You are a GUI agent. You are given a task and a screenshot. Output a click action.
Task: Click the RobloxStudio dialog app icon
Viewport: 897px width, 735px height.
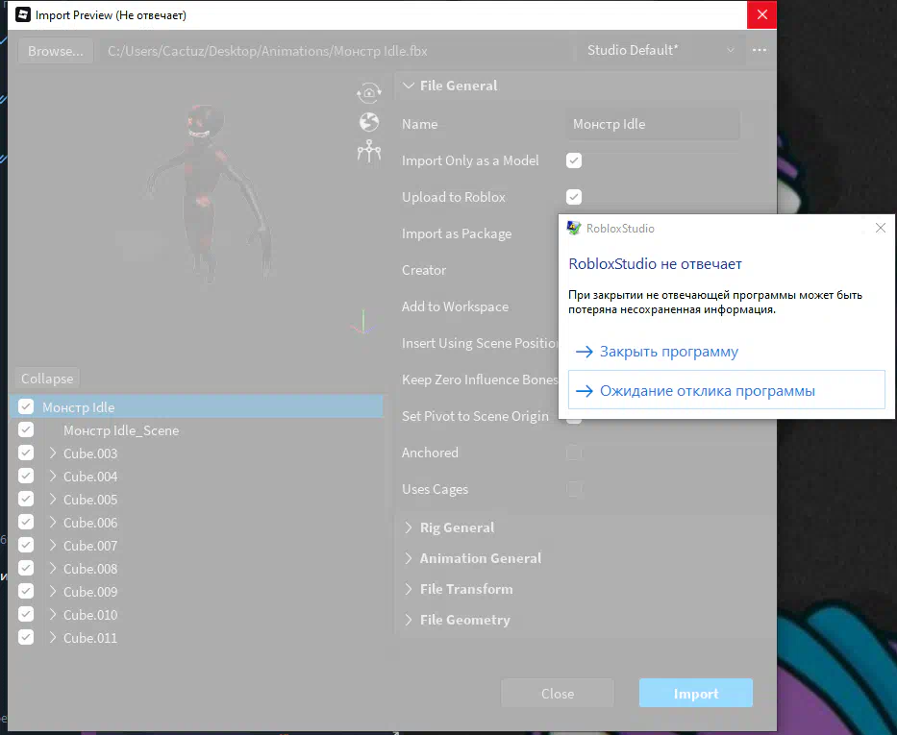pyautogui.click(x=574, y=228)
